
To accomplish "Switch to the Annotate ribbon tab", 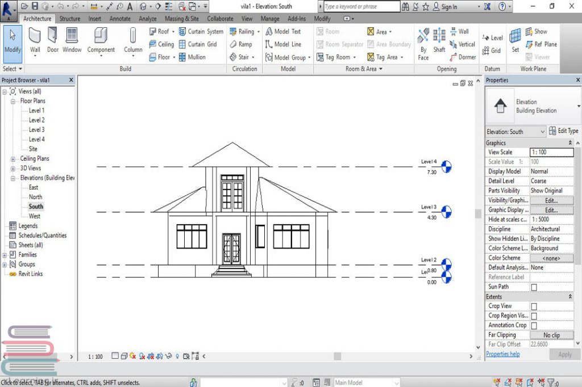I will pos(120,19).
